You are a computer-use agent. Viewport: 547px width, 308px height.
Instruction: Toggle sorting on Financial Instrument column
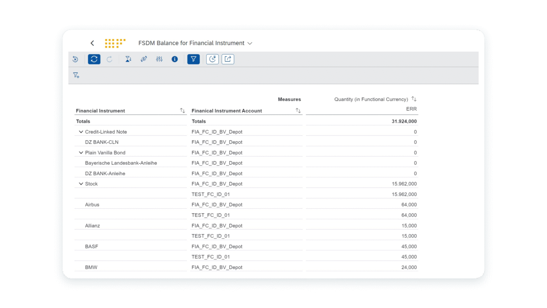[182, 110]
